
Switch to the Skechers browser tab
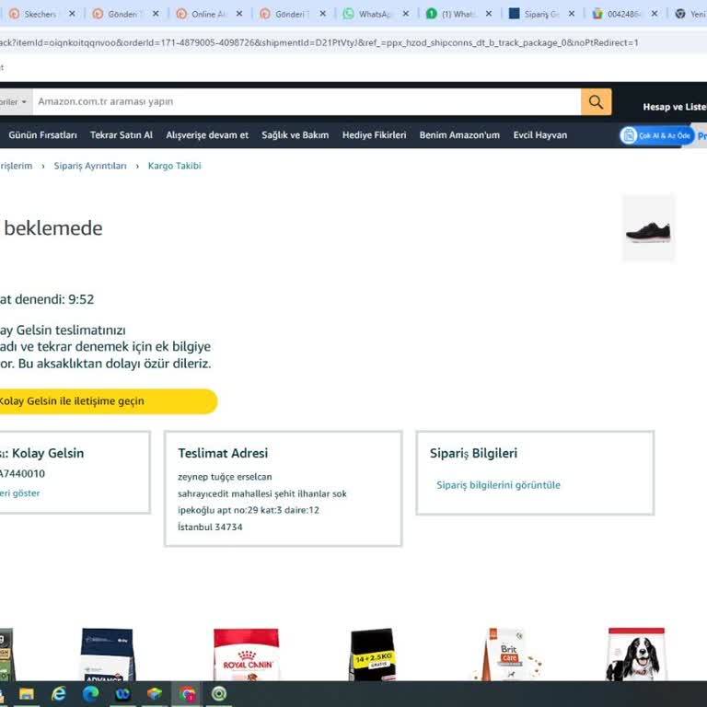pyautogui.click(x=40, y=14)
